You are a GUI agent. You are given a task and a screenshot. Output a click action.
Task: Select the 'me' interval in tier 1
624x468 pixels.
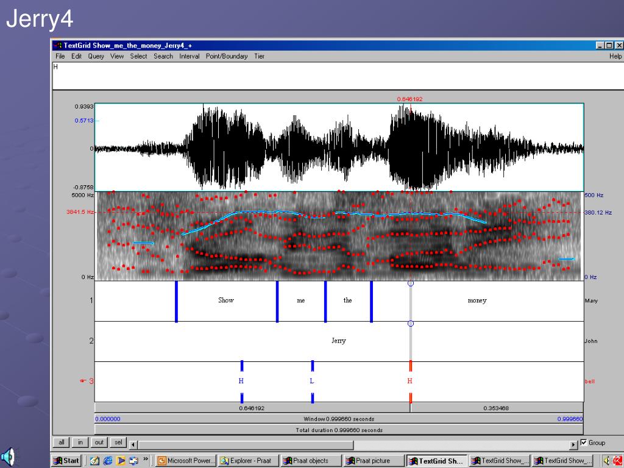pyautogui.click(x=301, y=301)
